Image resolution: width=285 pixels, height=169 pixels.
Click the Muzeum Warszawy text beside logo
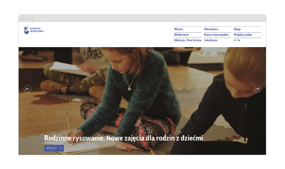click(37, 30)
